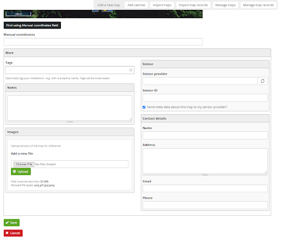Upload the selected image file
This screenshot has height=240, width=281.
(21, 171)
